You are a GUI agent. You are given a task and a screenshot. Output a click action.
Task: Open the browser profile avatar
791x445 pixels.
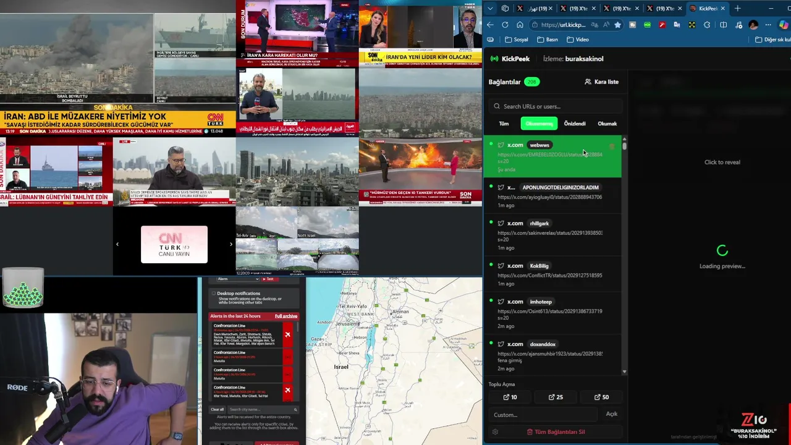tap(753, 25)
